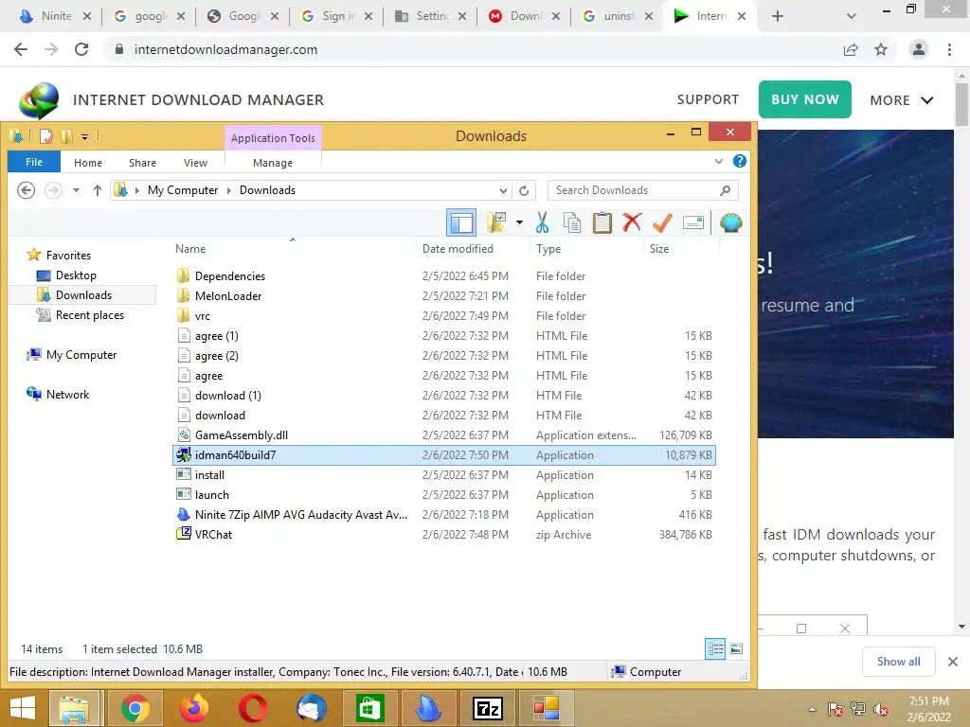Refresh the Downloads folder listing
970x727 pixels.
pos(524,190)
